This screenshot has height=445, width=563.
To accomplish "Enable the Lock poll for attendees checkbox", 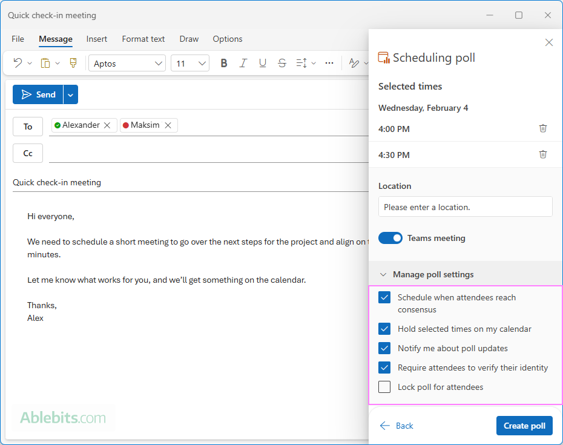I will (x=384, y=387).
